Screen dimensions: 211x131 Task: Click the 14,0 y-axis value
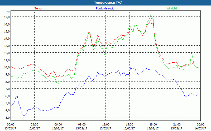pyautogui.click(x=7, y=39)
